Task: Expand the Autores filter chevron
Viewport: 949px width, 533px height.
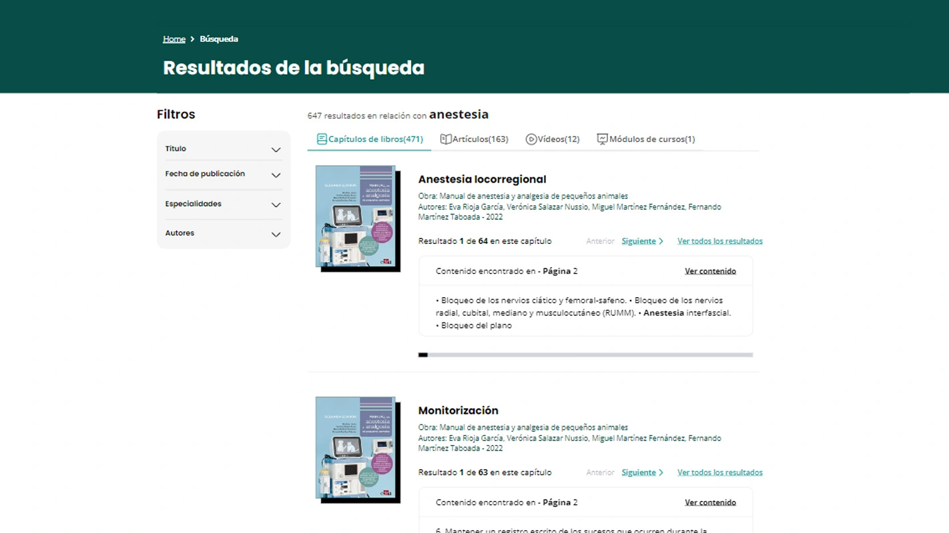Action: coord(276,235)
